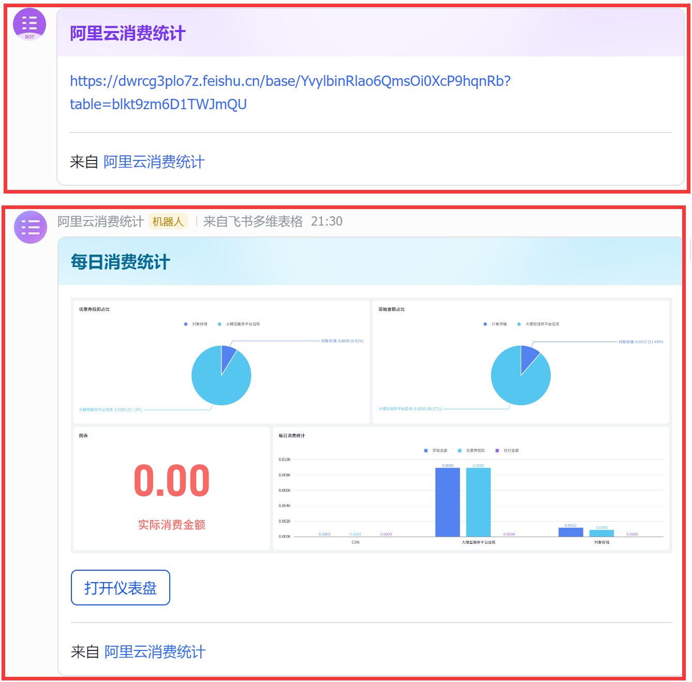
Task: Click the 优惠券抵扣占比 pie chart
Action: click(x=222, y=375)
